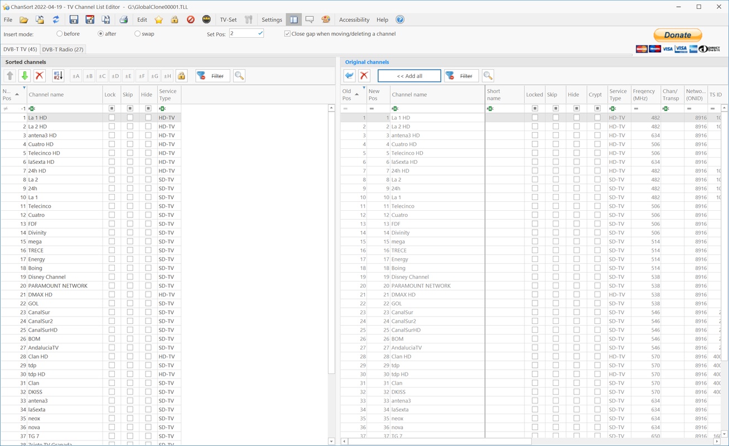729x446 pixels.
Task: Click the Donate button
Action: 678,35
